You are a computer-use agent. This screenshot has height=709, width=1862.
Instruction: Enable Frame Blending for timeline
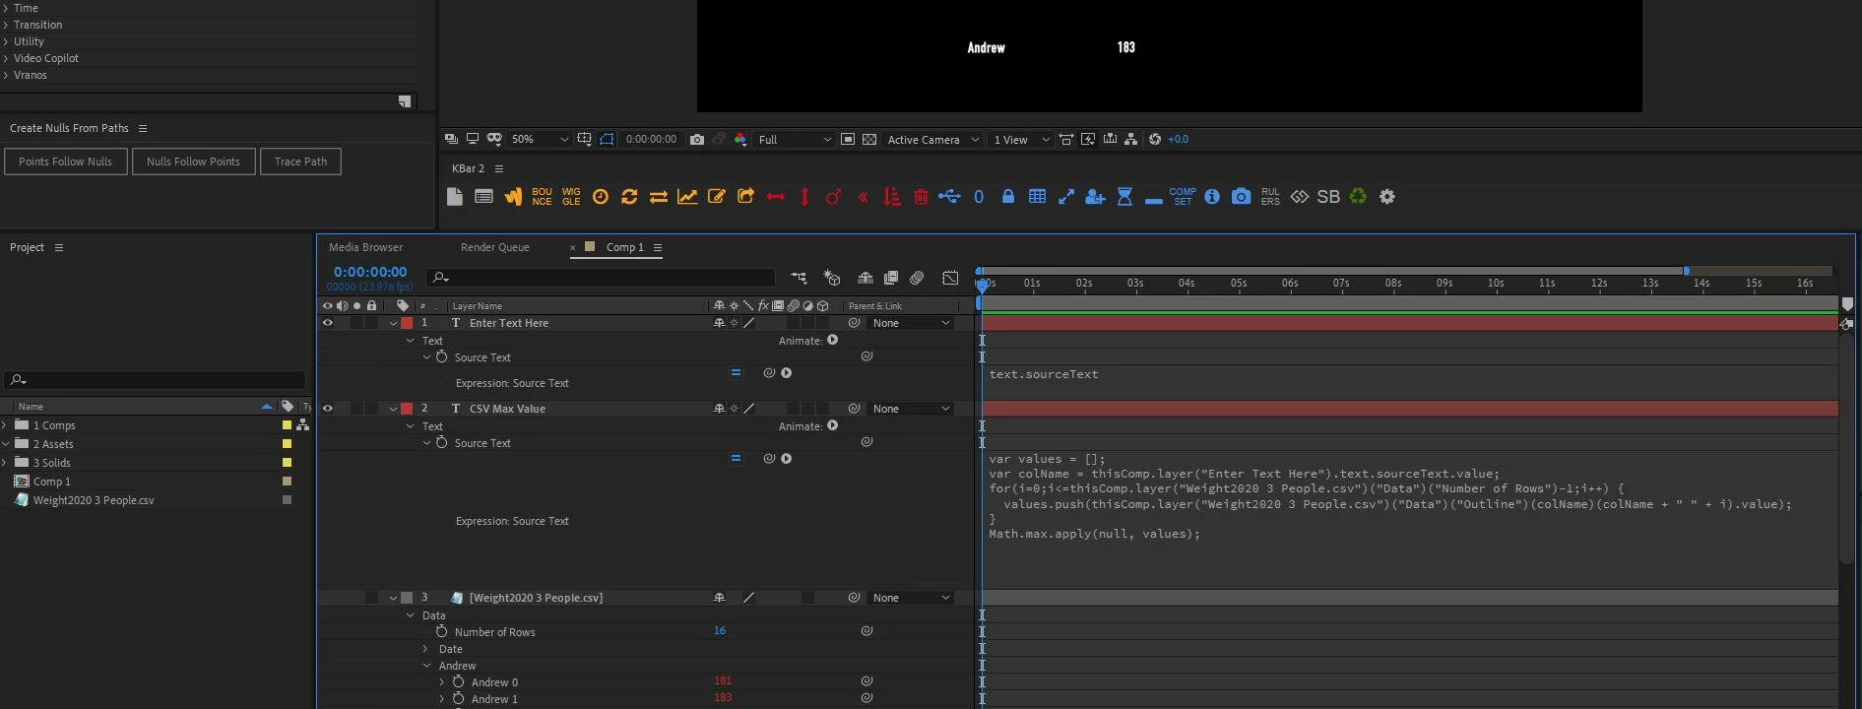(x=891, y=279)
